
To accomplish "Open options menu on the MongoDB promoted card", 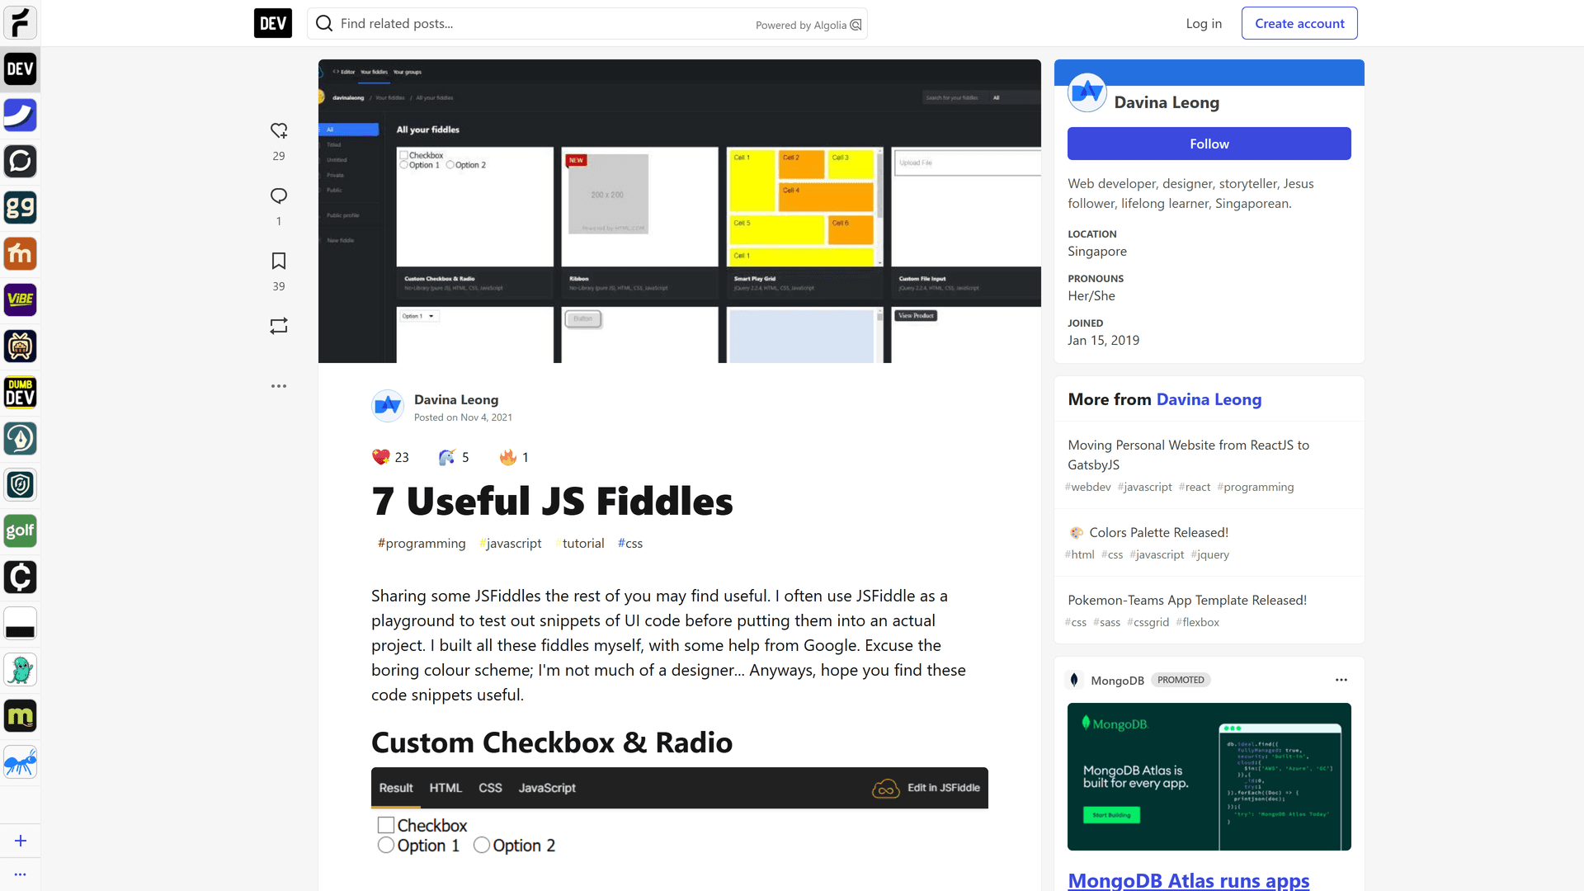I will pos(1341,680).
